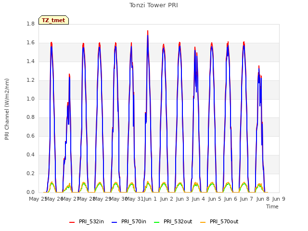This screenshot has width=308, height=231.
Task: Click the 1.6 y-axis tick label
Action: coord(30,43)
